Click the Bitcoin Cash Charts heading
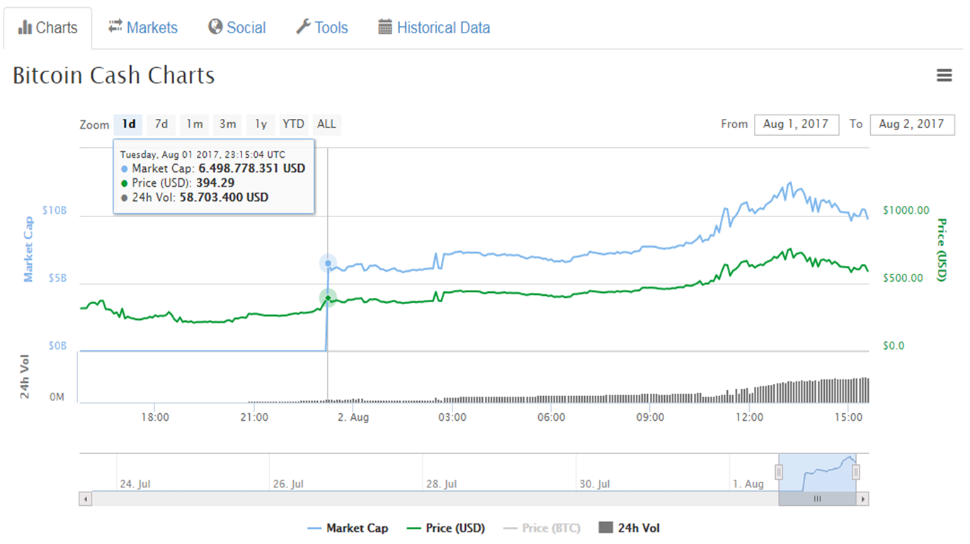Image resolution: width=970 pixels, height=544 pixels. click(x=114, y=76)
